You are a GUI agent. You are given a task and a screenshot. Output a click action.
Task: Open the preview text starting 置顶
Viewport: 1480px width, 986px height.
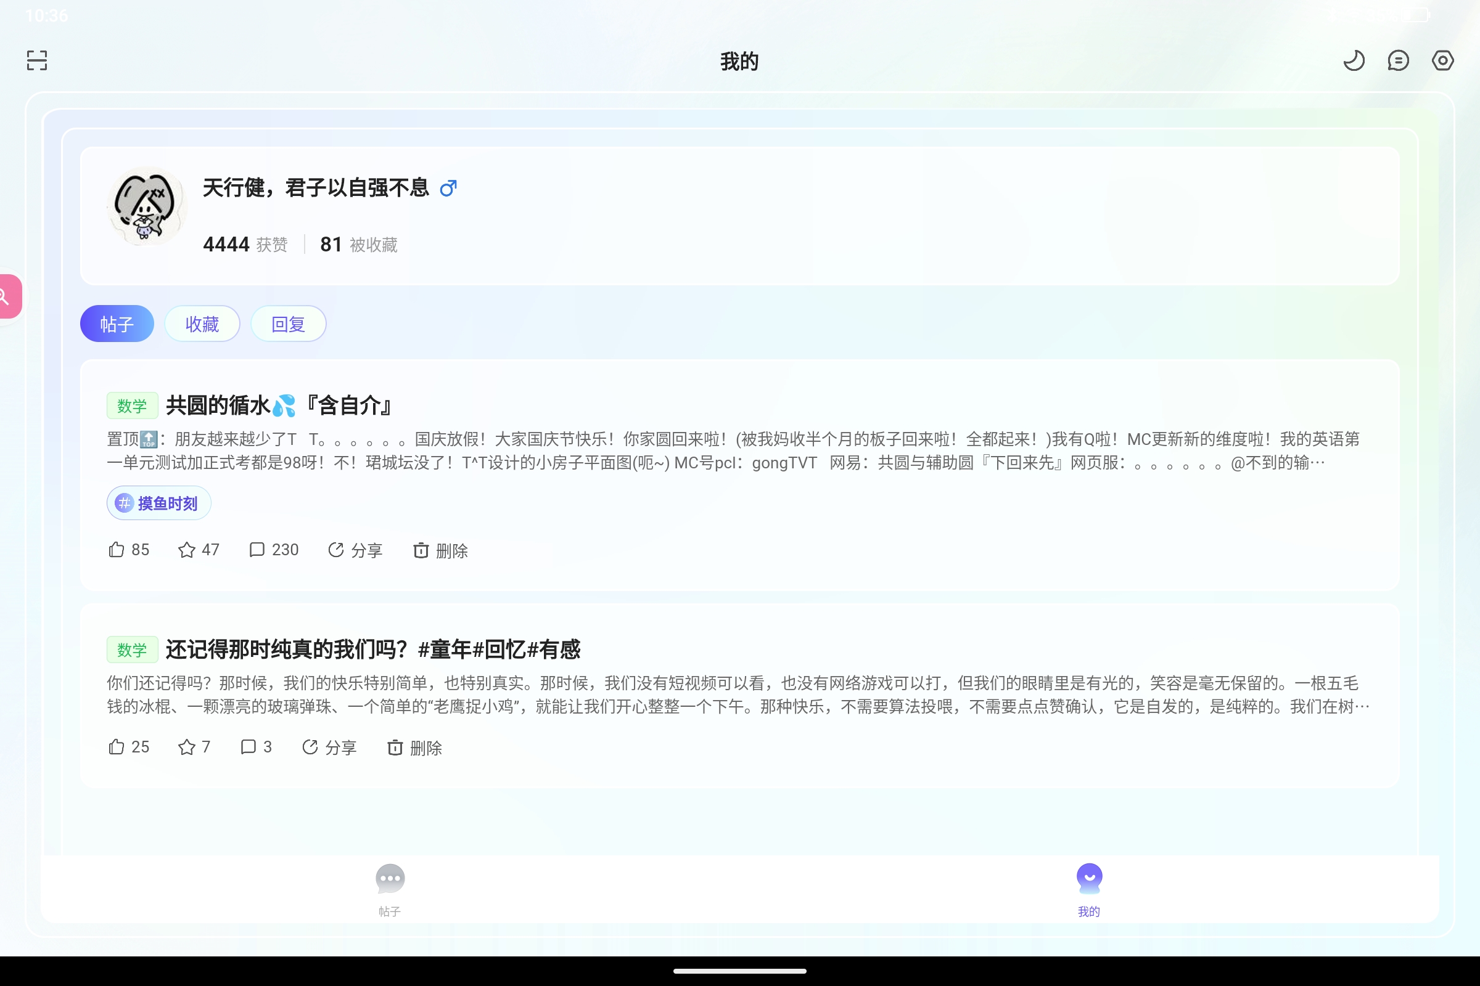pos(733,451)
